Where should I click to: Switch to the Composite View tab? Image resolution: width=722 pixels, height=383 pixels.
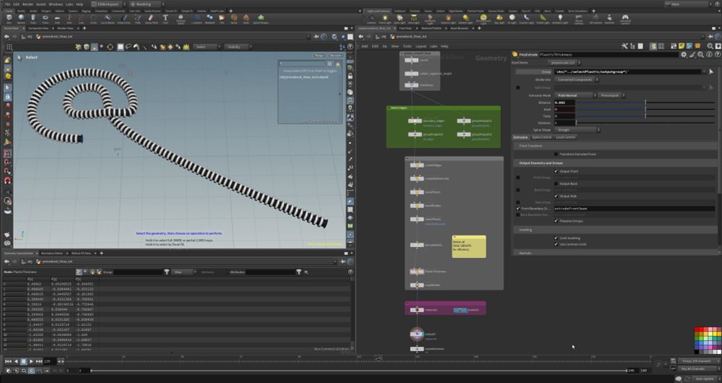click(x=39, y=28)
